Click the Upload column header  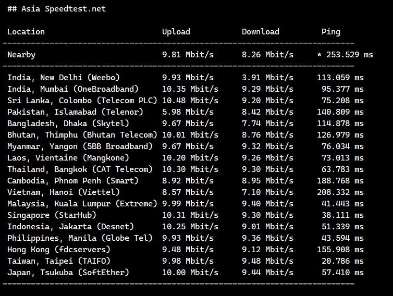[176, 32]
